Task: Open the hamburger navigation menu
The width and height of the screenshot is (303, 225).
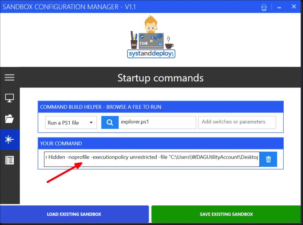Action: 9,77
